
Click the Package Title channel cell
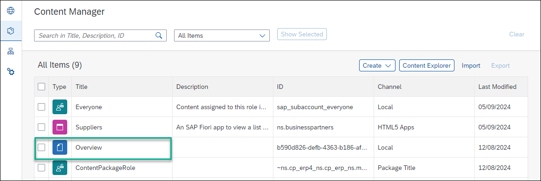click(396, 168)
